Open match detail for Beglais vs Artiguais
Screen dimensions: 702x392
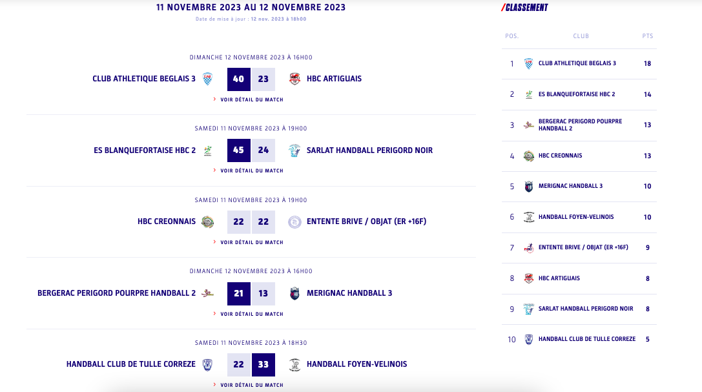coord(251,99)
